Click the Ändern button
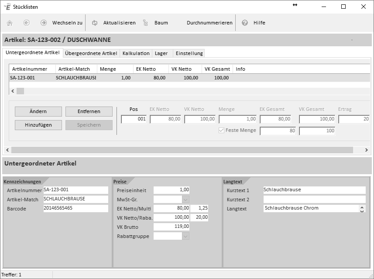The width and height of the screenshot is (374, 279). pyautogui.click(x=38, y=111)
